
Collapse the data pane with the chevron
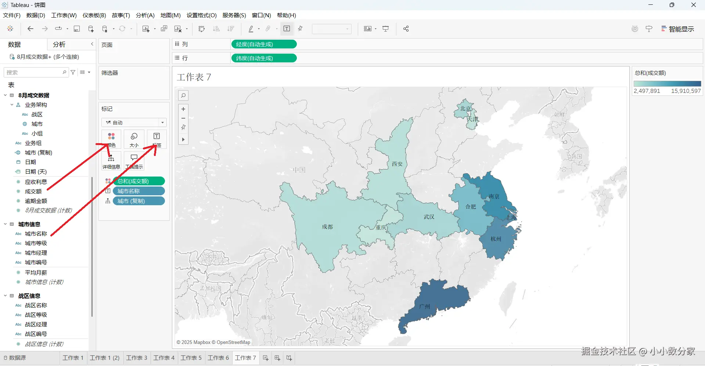click(92, 44)
